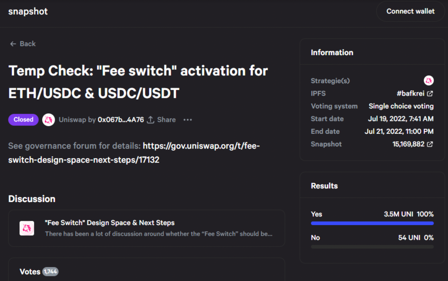Viewport: 448px width, 281px height.
Task: Open the Uniswap space name link
Action: pyautogui.click(x=72, y=120)
